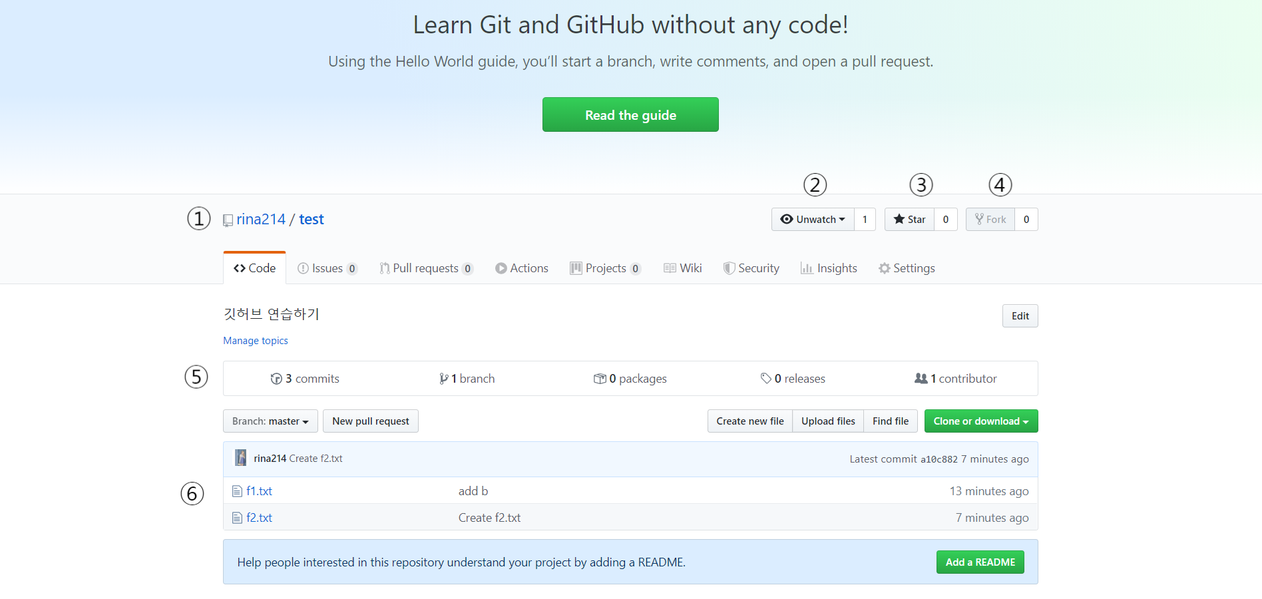
Task: Star the repository
Action: pos(909,220)
